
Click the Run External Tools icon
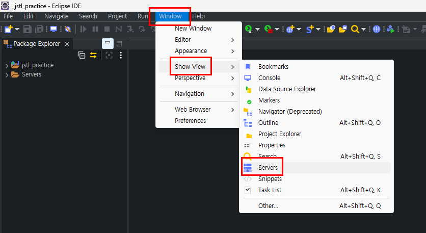click(269, 29)
